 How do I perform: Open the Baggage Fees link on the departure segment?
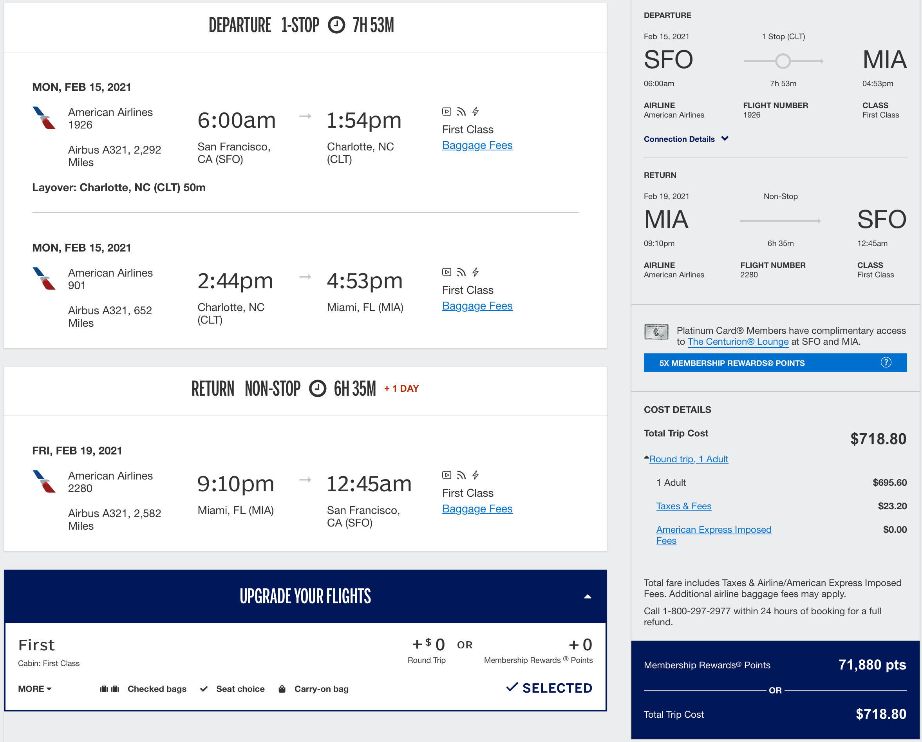pos(477,145)
